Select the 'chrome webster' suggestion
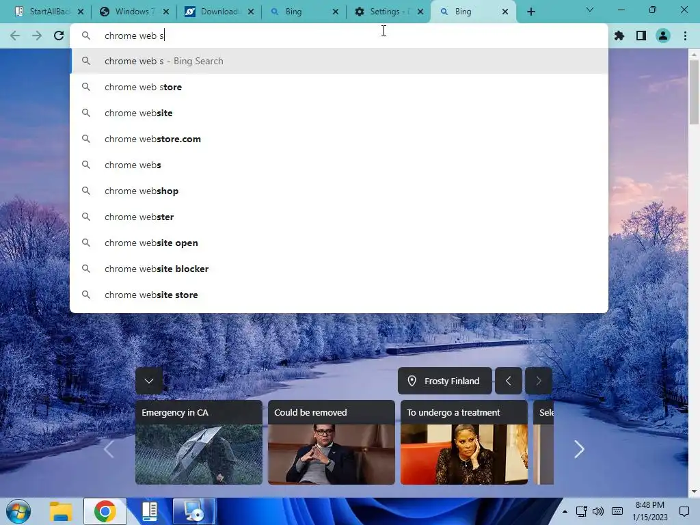 click(x=339, y=217)
